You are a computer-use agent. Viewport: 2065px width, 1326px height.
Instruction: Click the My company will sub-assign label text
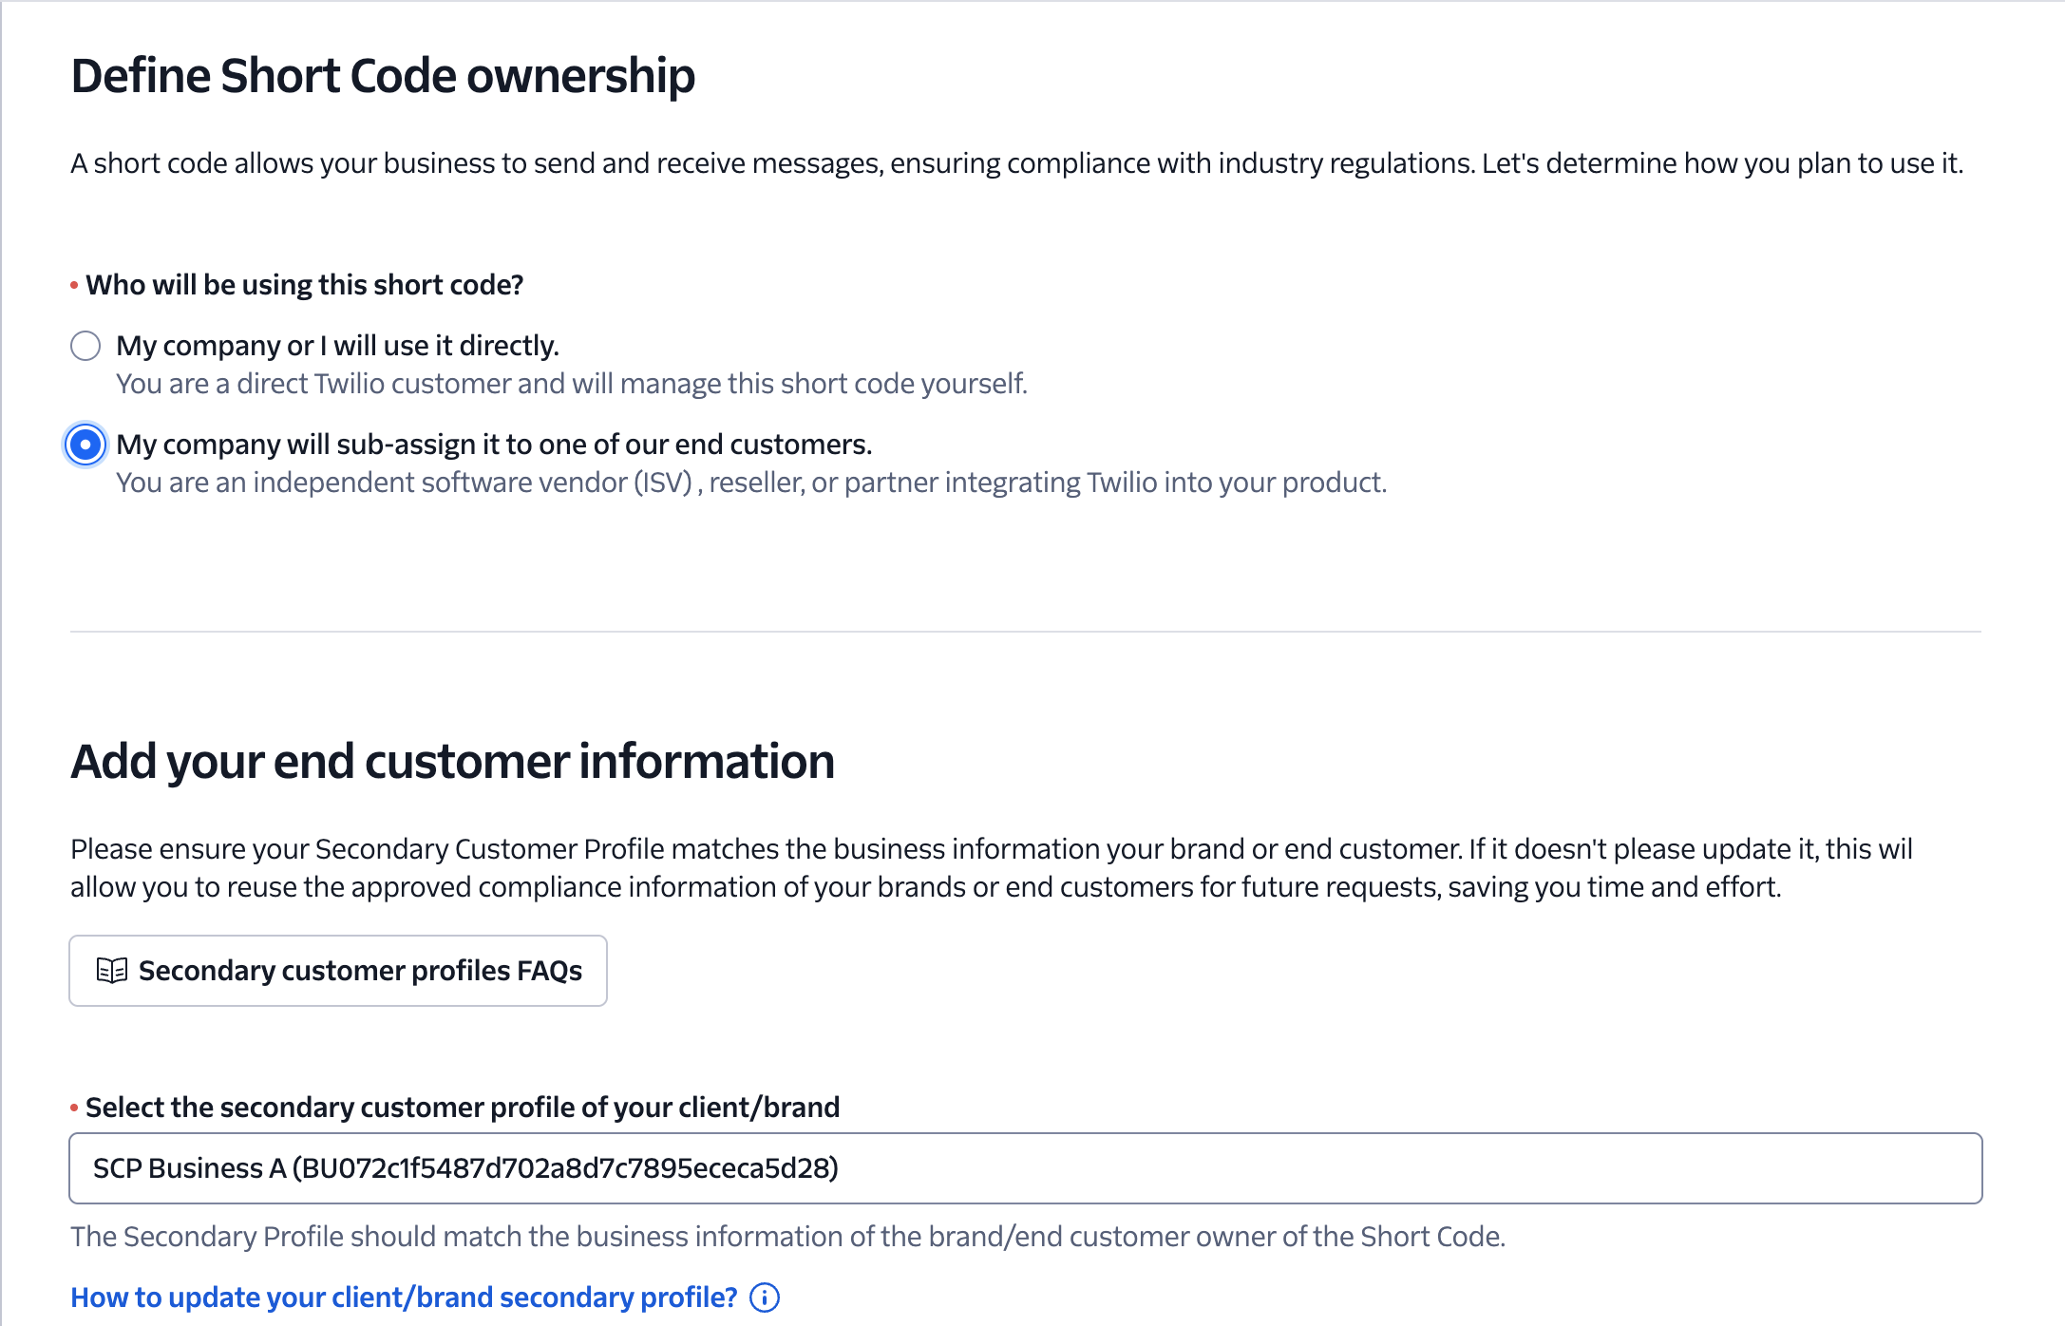pos(494,445)
